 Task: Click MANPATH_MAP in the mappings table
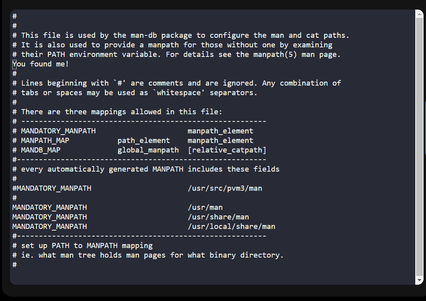tap(45, 141)
